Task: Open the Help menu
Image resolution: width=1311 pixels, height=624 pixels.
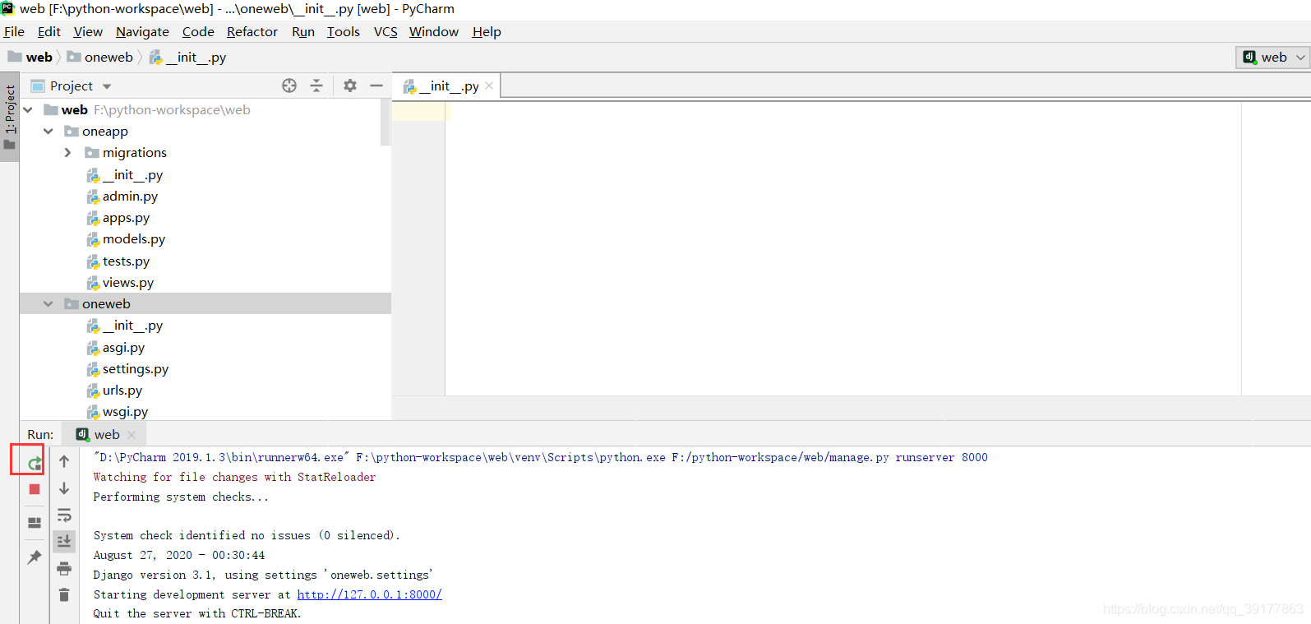Action: click(x=487, y=31)
